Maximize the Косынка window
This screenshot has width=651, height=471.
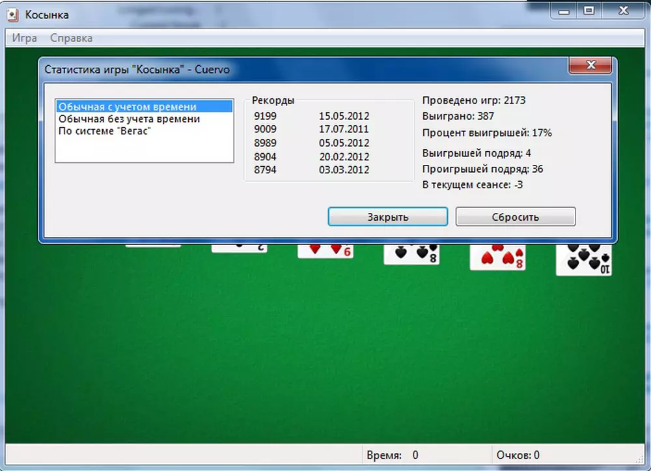[x=589, y=10]
